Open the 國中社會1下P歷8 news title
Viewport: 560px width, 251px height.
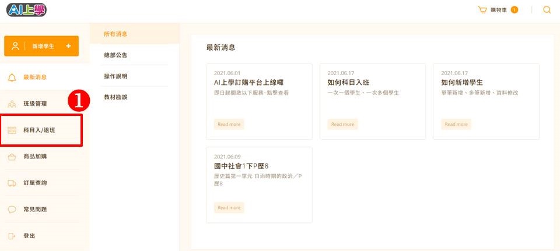tap(241, 166)
